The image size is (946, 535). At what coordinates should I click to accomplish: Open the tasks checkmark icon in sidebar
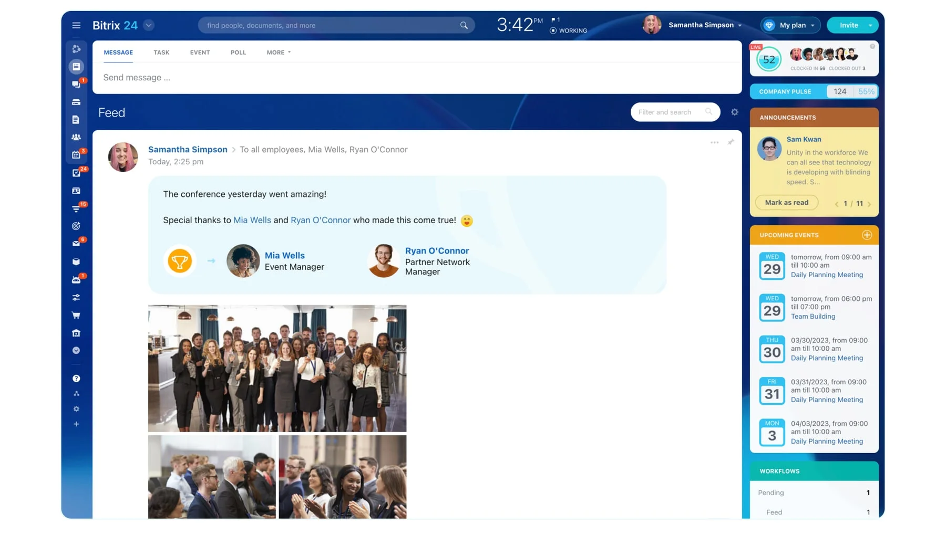(x=76, y=173)
